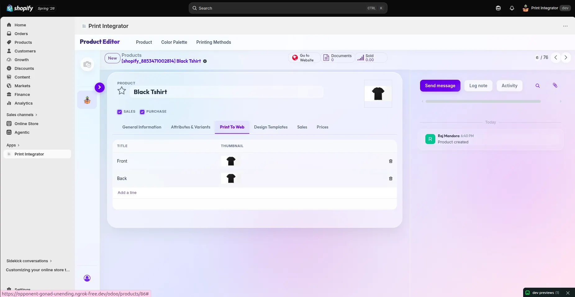Click the Back row thumbnail
Image resolution: width=575 pixels, height=297 pixels.
coord(231,178)
